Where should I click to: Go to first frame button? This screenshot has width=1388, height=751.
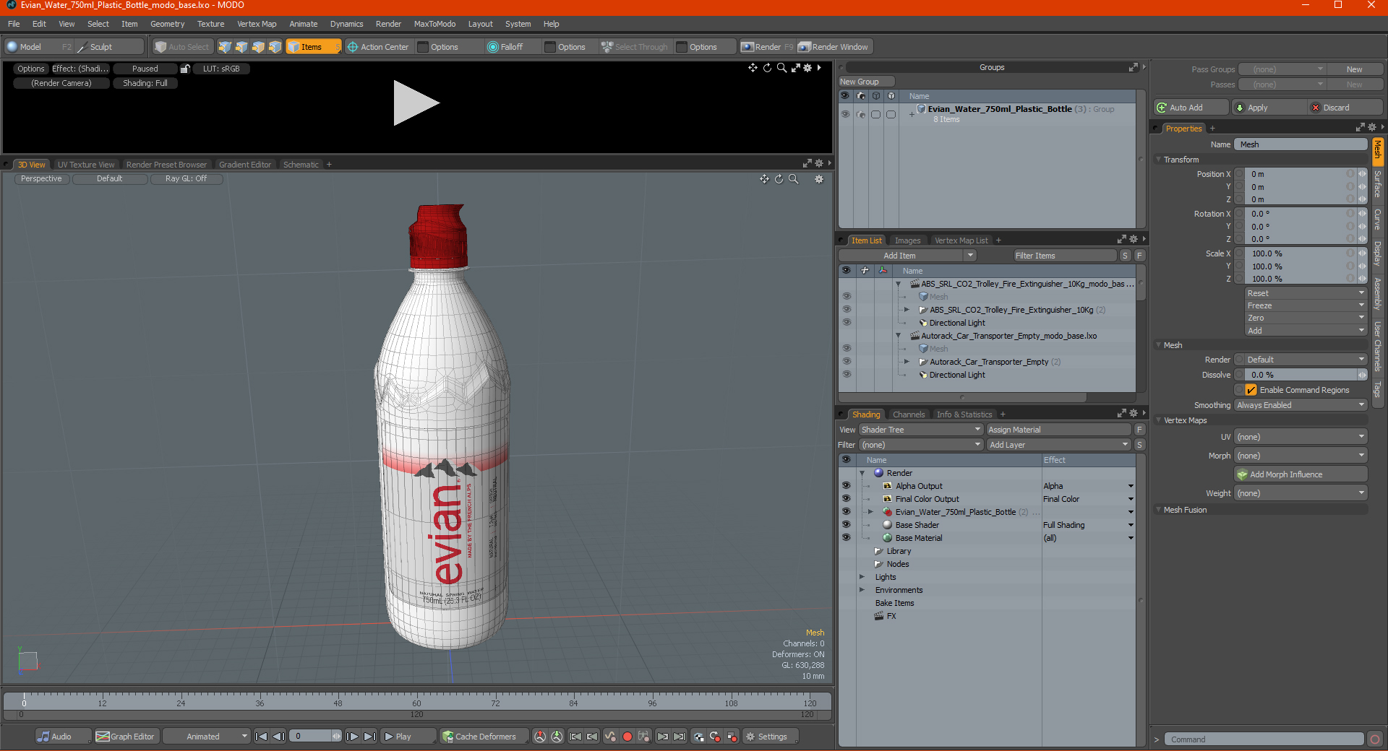pyautogui.click(x=262, y=737)
